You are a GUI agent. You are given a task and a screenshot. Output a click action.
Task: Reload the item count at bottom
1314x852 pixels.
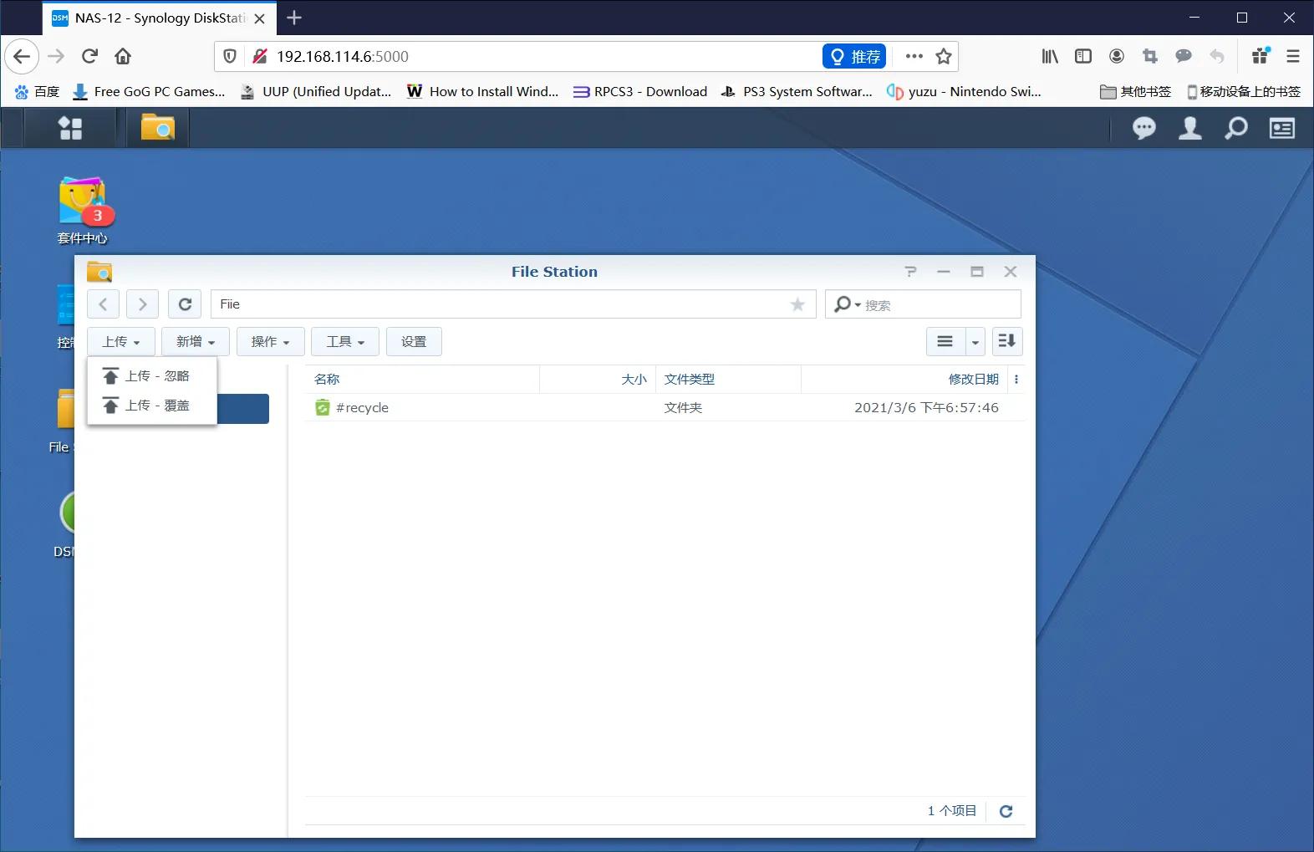[1006, 811]
